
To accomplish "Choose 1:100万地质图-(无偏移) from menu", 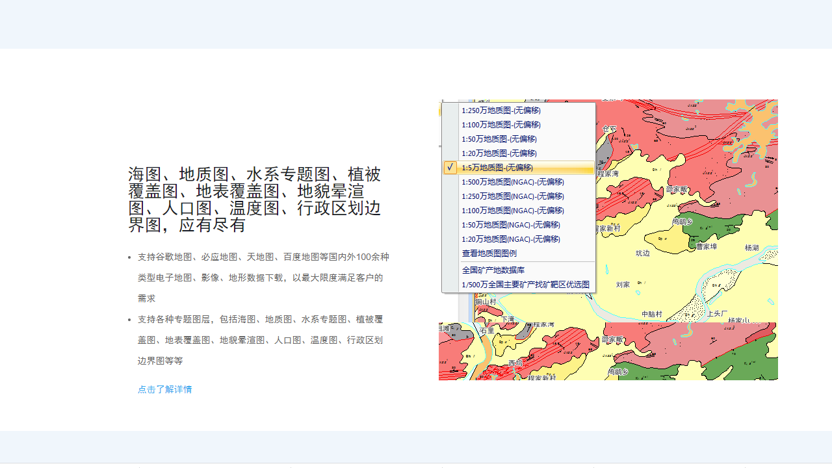I will coord(501,125).
